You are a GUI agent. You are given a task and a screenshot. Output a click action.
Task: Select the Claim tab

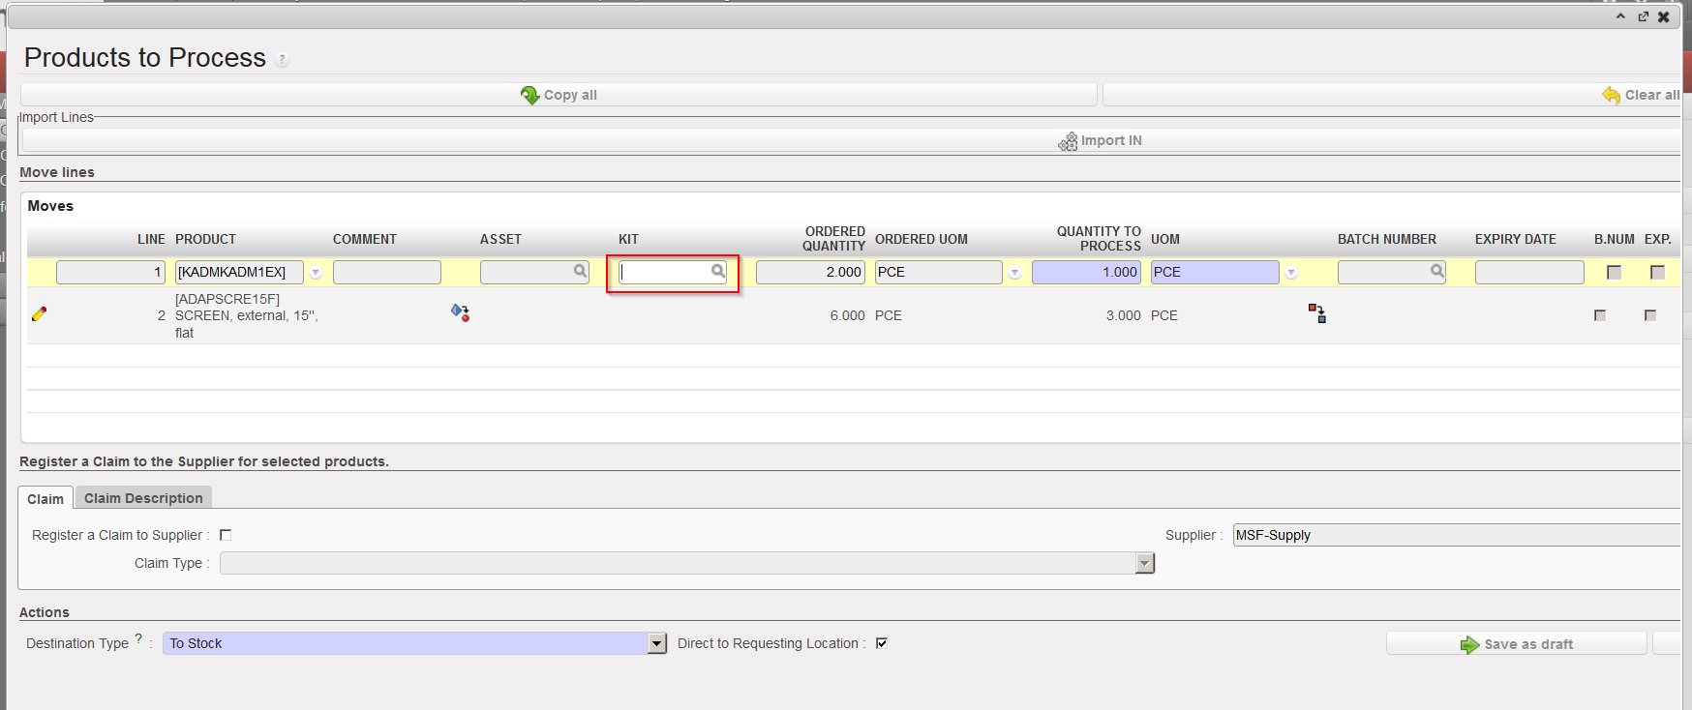(x=45, y=499)
